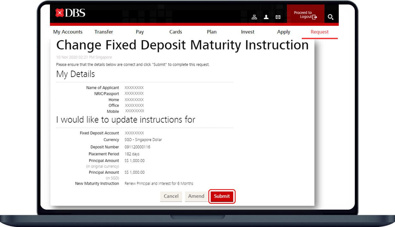
Task: Click the deposit number 091120000116
Action: tap(137, 147)
